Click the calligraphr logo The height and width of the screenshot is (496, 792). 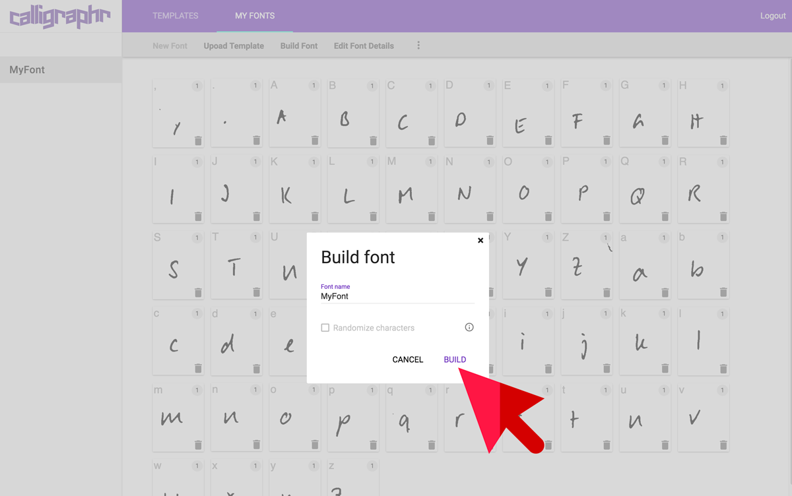click(x=59, y=16)
